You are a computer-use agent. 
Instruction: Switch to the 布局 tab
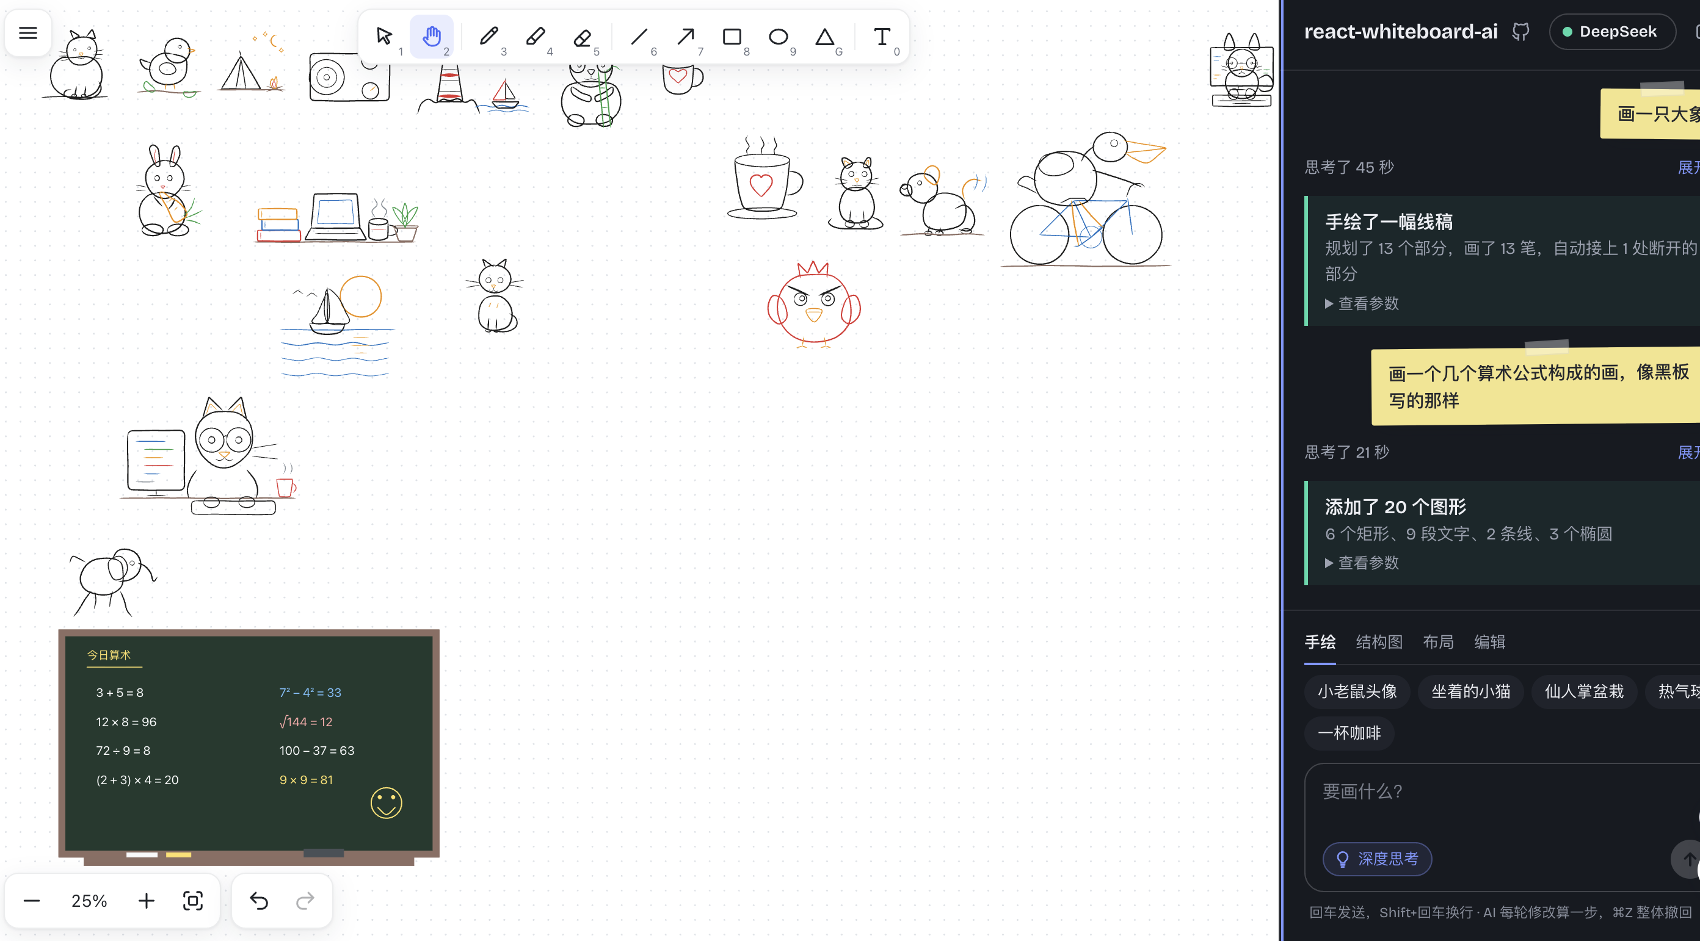pos(1439,642)
